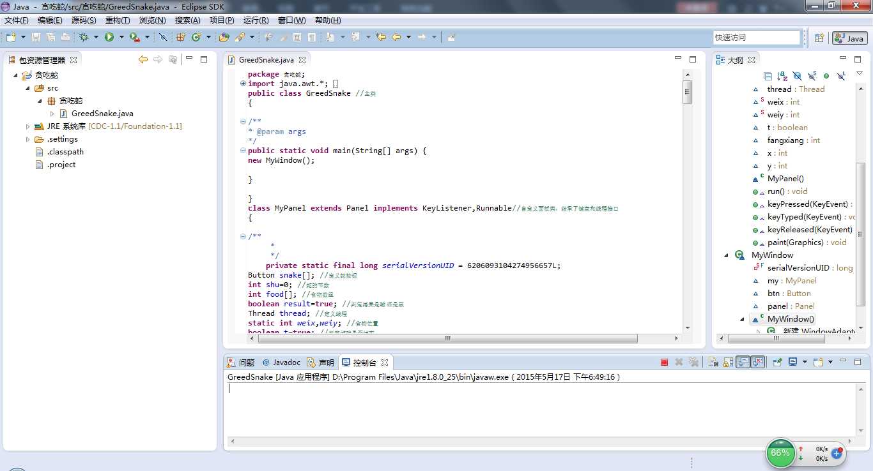Expand GreedSnake.java in Package Explorer
This screenshot has width=873, height=471.
[x=52, y=114]
